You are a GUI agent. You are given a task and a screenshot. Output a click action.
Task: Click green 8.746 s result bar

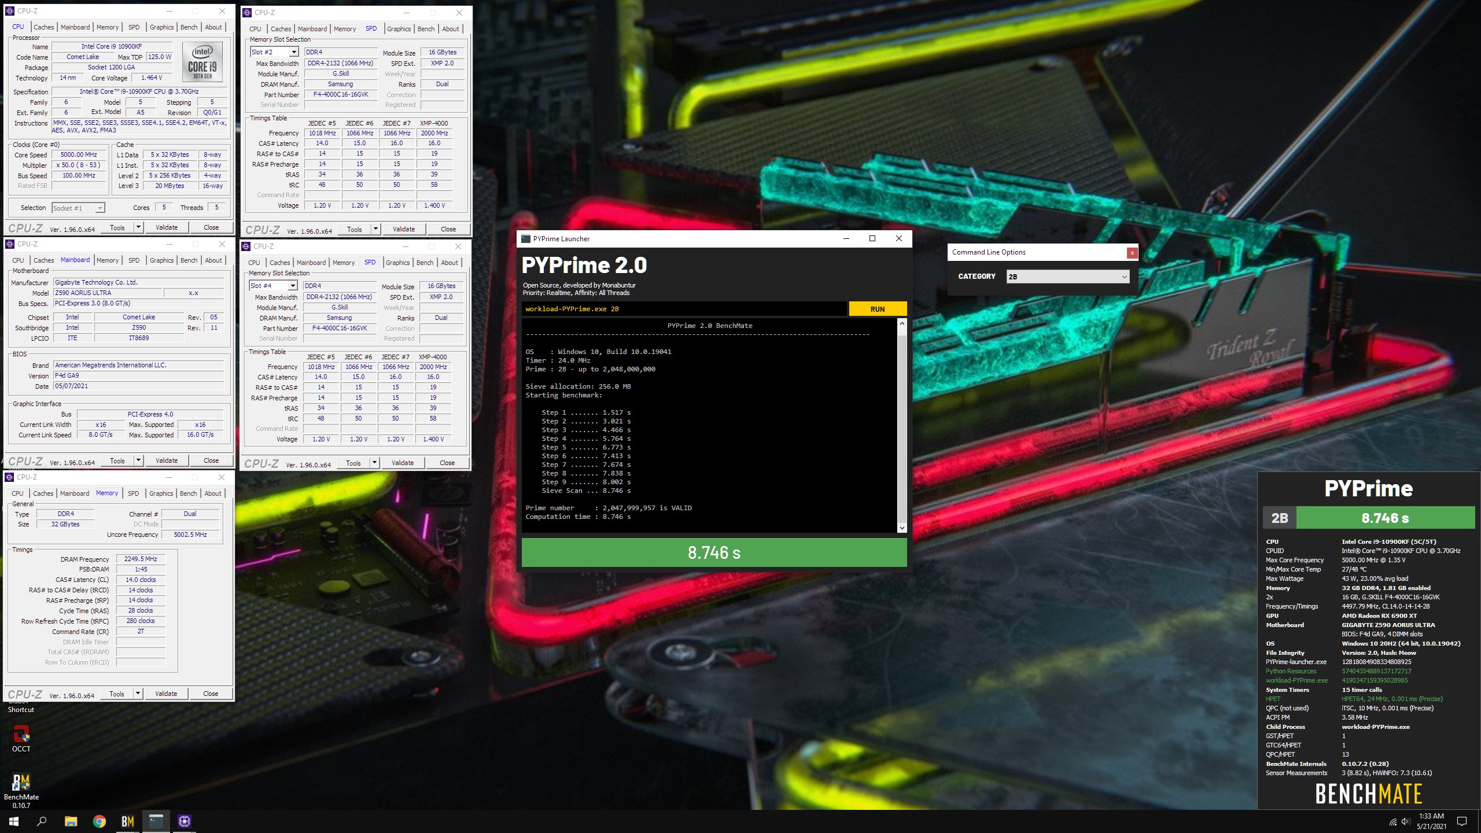coord(714,552)
